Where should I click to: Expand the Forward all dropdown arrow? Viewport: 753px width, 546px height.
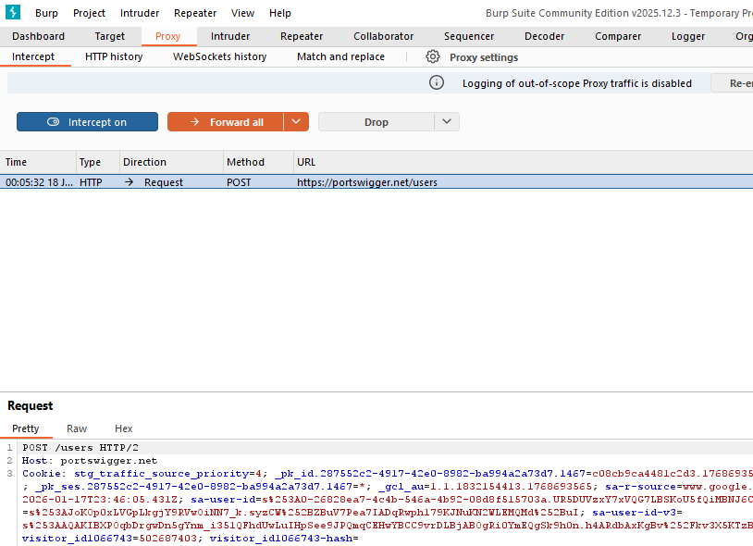(296, 122)
